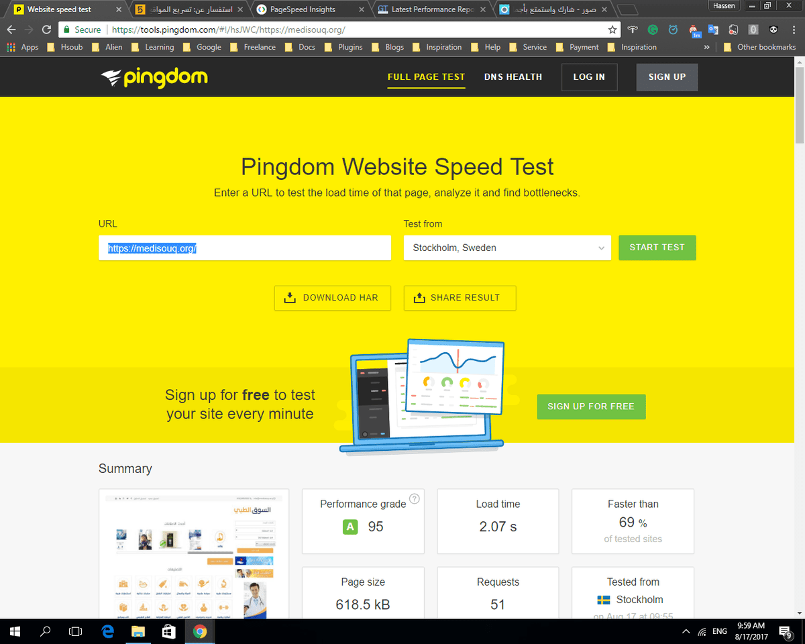Open the Action Center notifications icon
The image size is (805, 644).
click(x=786, y=631)
